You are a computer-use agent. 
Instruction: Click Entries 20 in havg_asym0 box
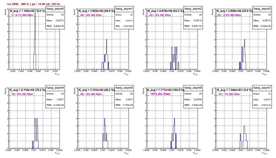55,15
